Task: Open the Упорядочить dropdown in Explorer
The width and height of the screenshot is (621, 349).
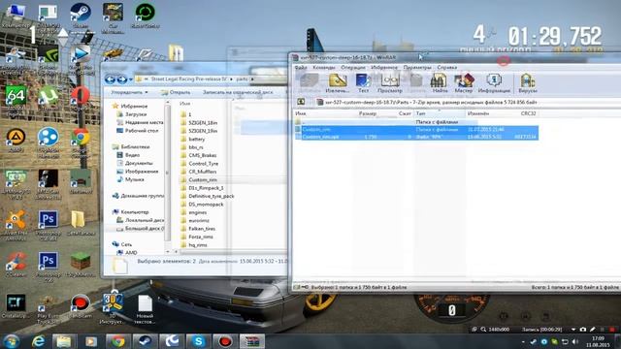Action: click(129, 92)
